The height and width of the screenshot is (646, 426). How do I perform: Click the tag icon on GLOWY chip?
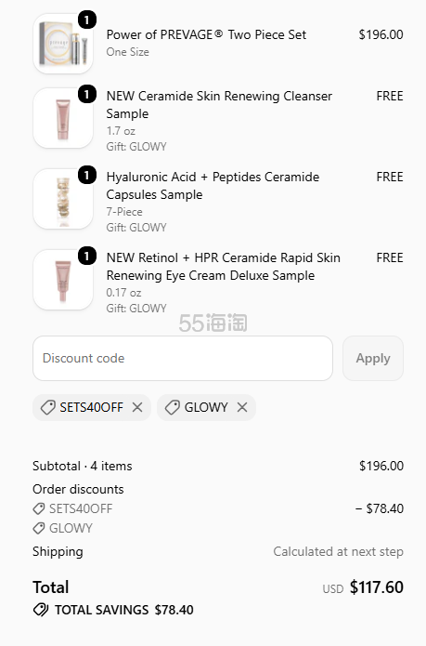[173, 407]
